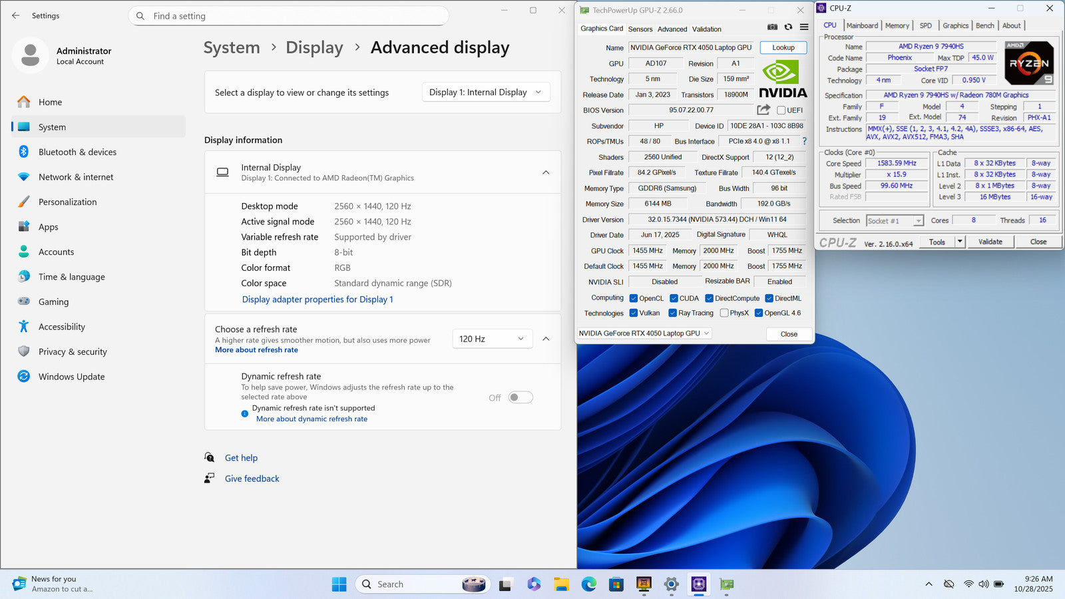This screenshot has width=1065, height=599.
Task: Open the 120 Hz refresh rate dropdown
Action: click(492, 339)
